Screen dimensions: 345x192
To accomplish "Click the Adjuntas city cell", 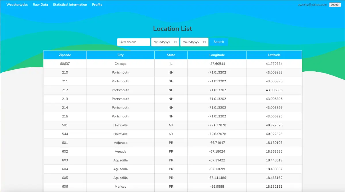I will [120, 143].
